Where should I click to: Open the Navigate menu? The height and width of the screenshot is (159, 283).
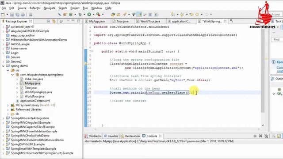click(x=50, y=8)
